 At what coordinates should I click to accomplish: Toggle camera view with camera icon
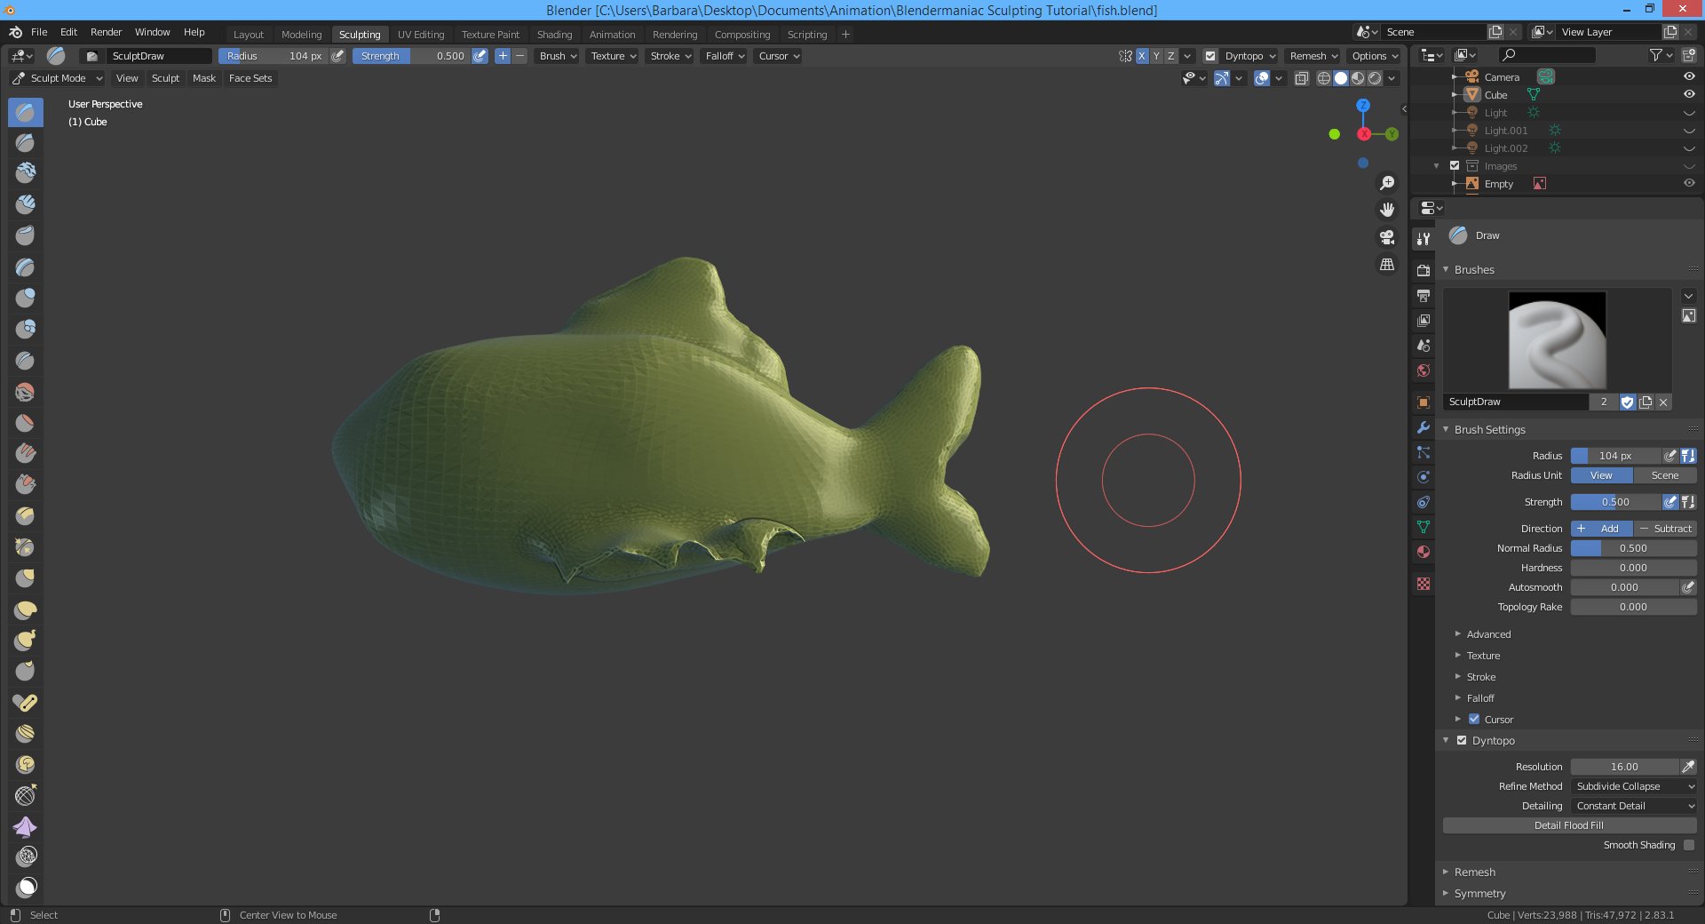pos(1387,237)
